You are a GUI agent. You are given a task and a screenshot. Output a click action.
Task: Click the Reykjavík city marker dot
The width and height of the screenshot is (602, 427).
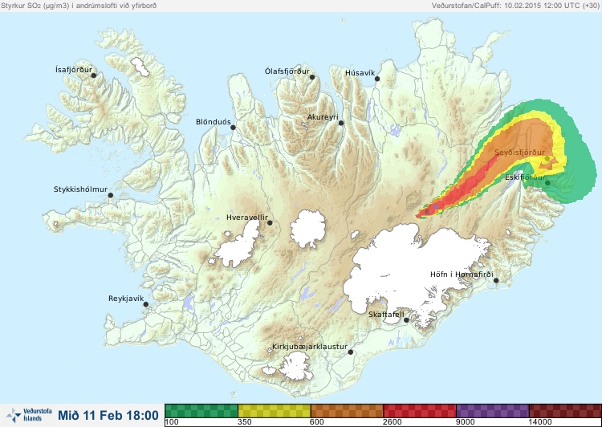[x=146, y=304]
